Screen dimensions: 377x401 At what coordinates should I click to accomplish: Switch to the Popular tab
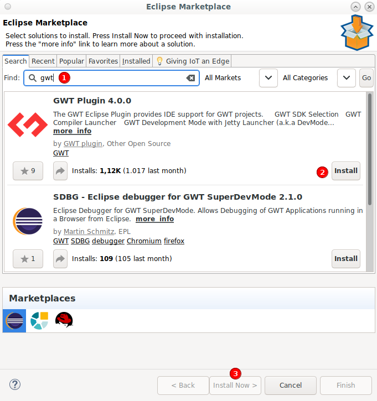(71, 61)
